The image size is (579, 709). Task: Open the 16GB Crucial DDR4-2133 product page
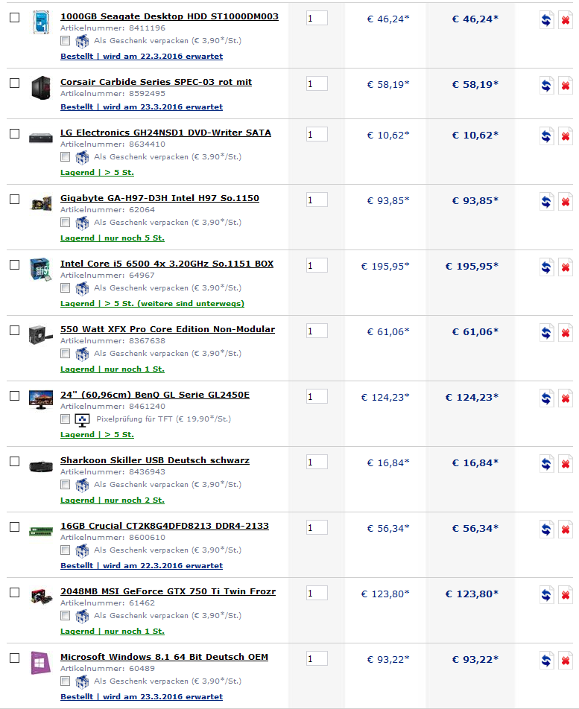click(x=165, y=526)
